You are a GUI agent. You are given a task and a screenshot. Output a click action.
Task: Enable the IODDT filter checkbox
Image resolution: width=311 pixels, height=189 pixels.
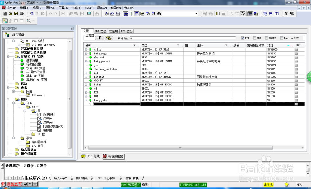(x=267, y=38)
